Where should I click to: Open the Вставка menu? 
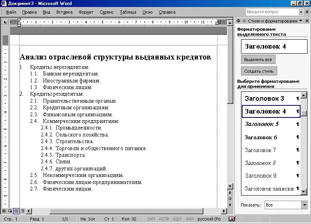point(65,12)
